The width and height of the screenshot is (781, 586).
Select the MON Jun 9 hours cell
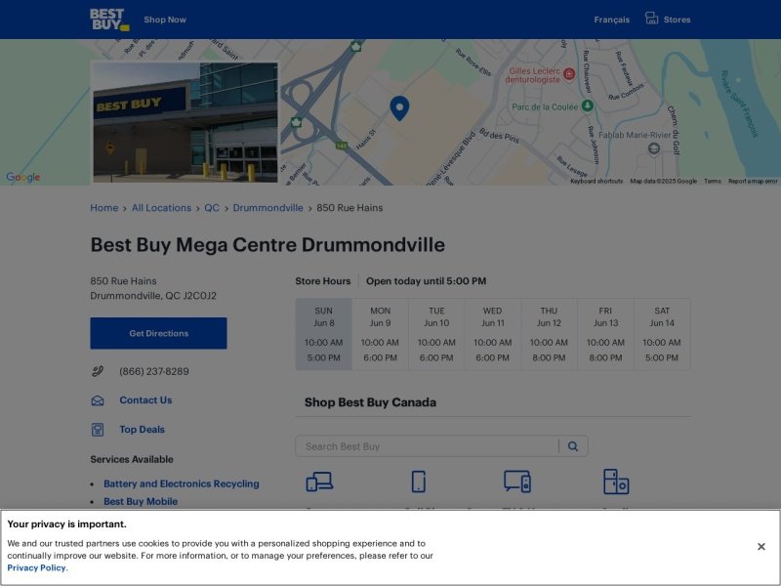coord(380,334)
